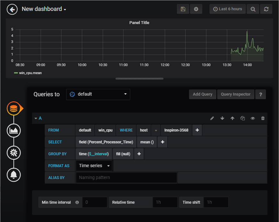Add a WHERE condition plus button
The image size is (279, 222).
[197, 130]
